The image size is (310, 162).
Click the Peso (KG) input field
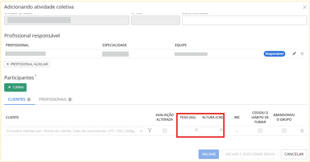point(188,131)
